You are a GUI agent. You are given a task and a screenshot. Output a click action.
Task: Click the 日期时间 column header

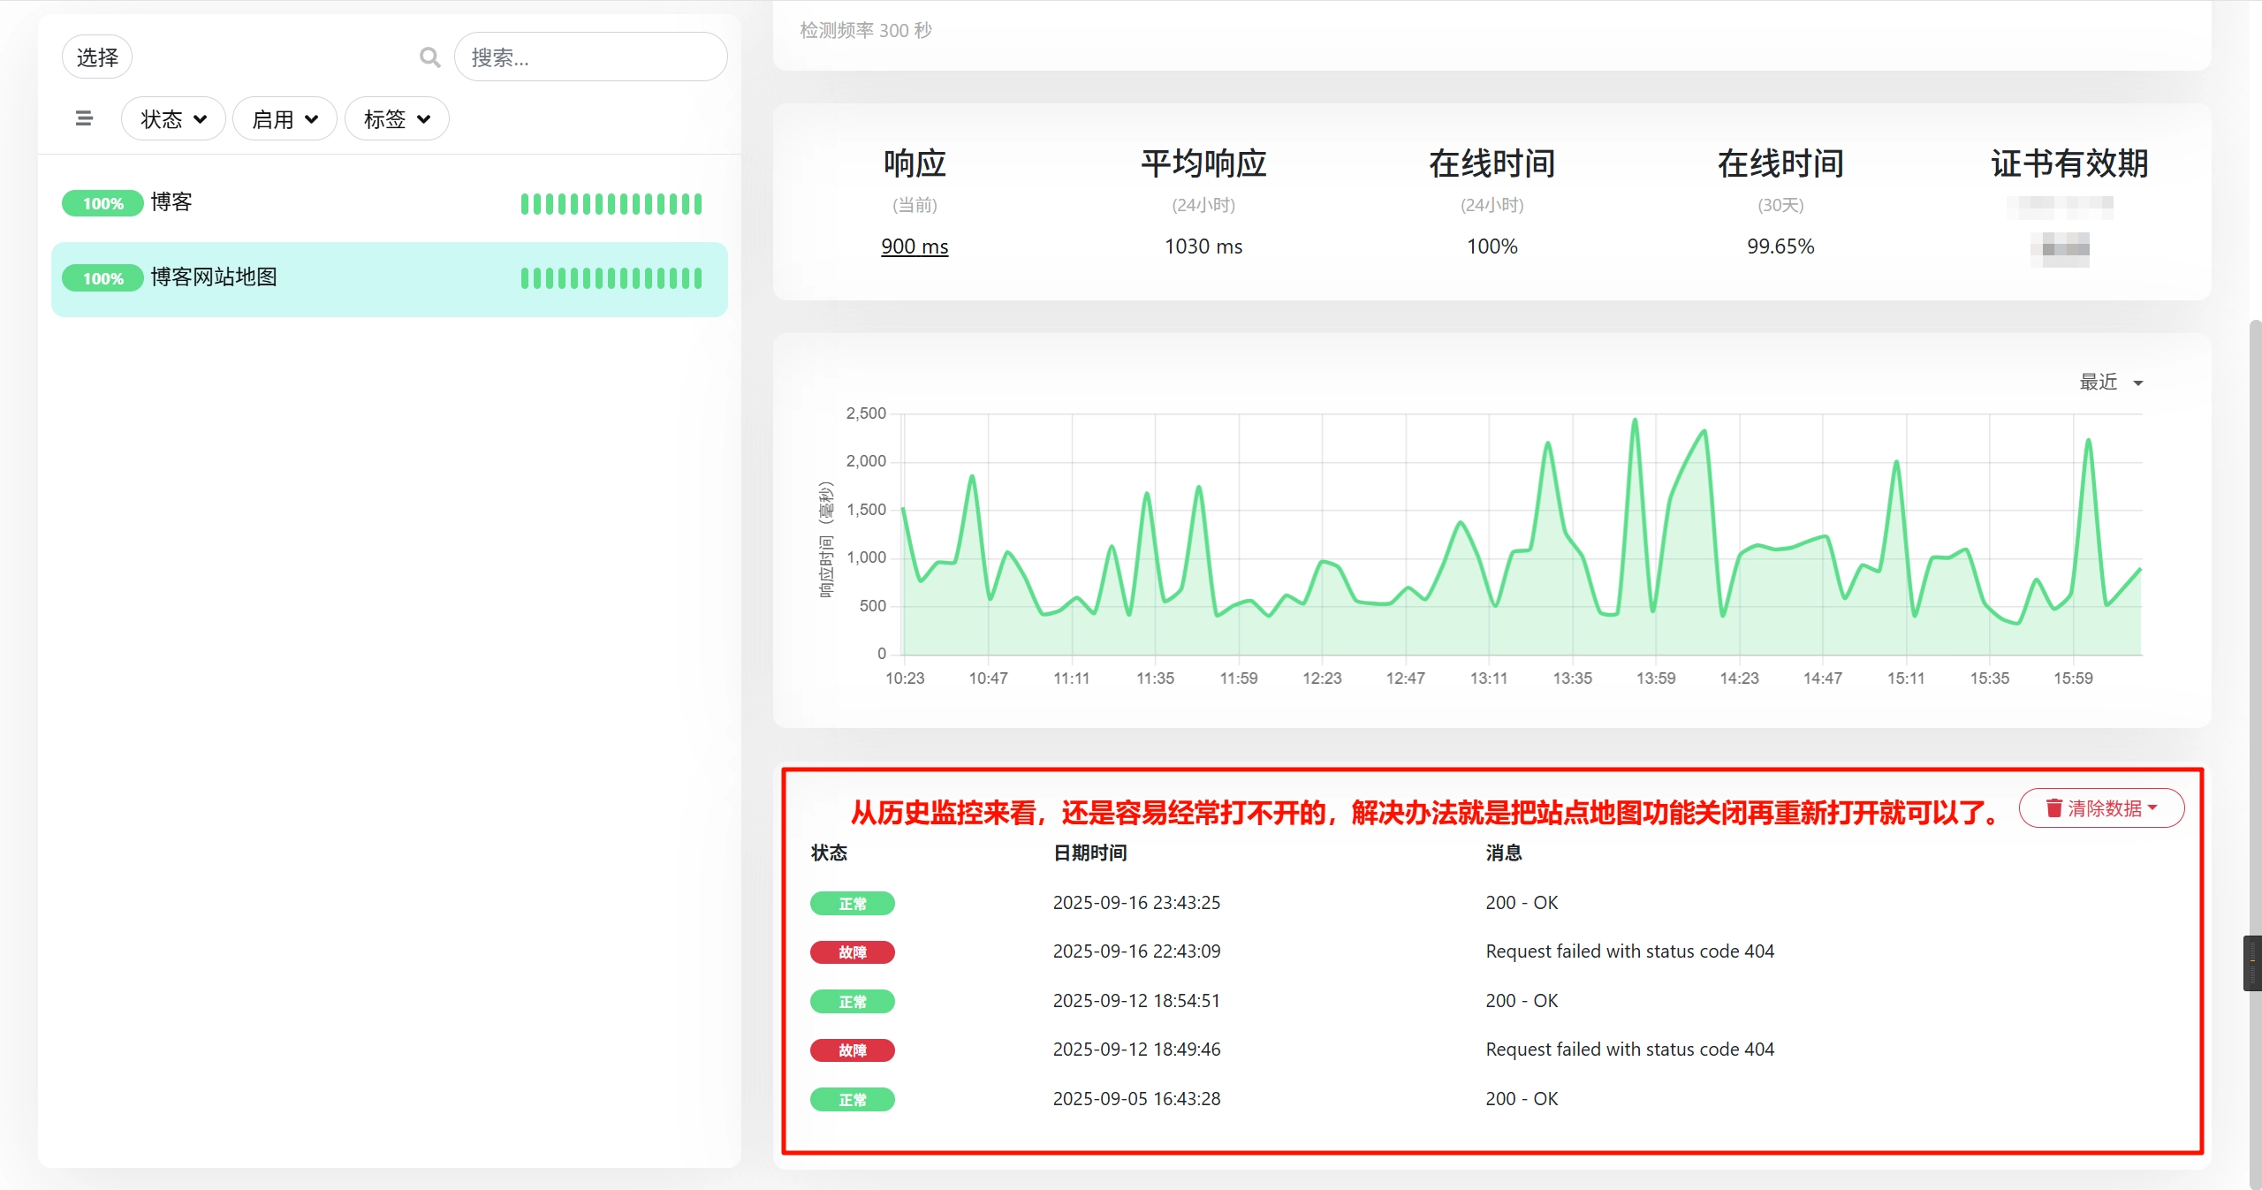click(1089, 853)
